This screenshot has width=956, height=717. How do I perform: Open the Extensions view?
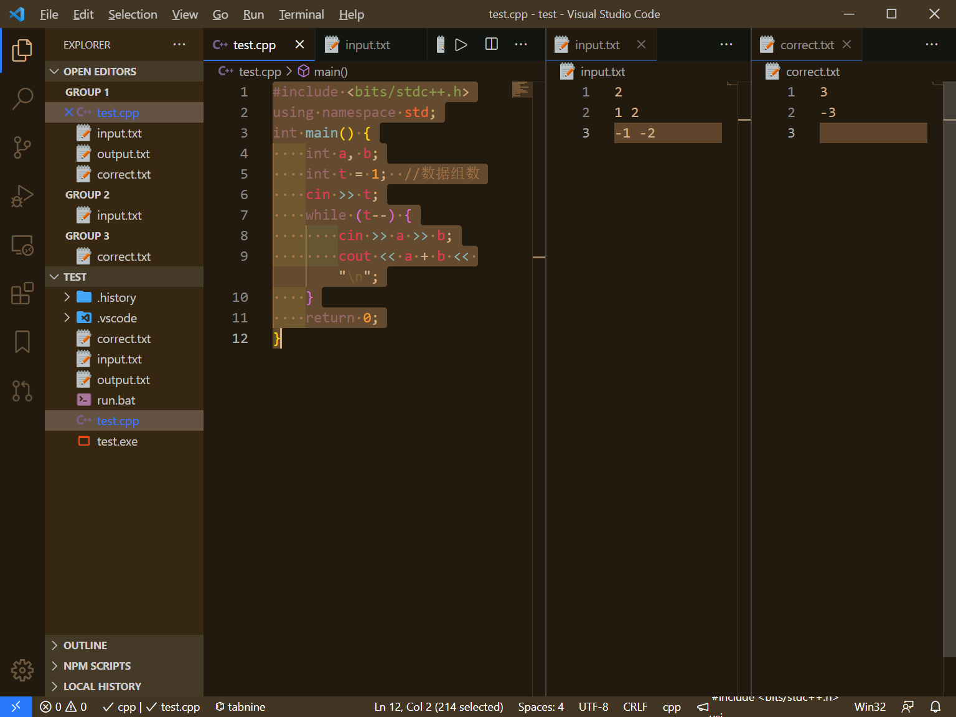[x=22, y=294]
